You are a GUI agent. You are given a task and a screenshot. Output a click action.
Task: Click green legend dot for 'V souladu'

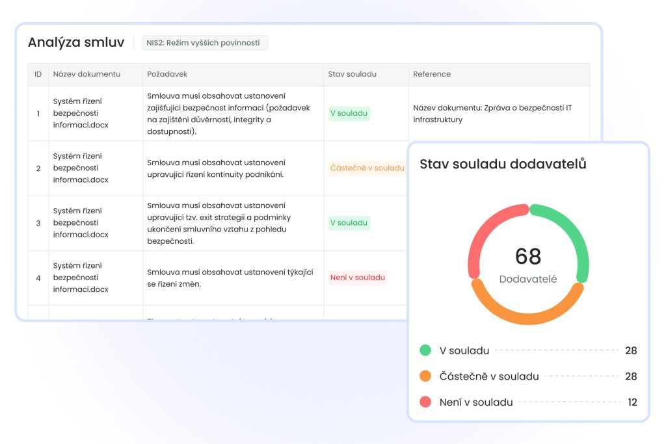click(425, 350)
